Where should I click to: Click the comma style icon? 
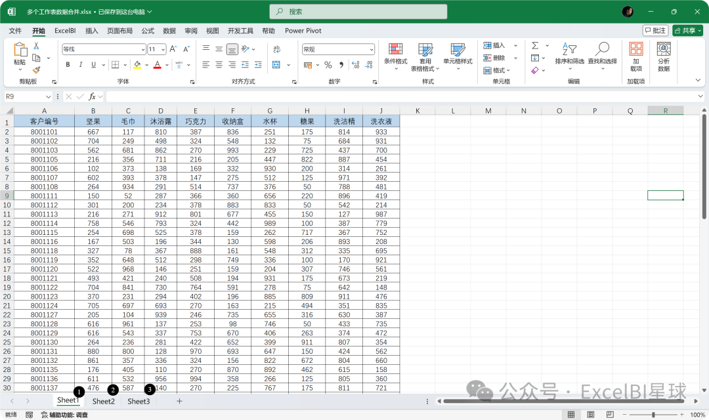341,65
